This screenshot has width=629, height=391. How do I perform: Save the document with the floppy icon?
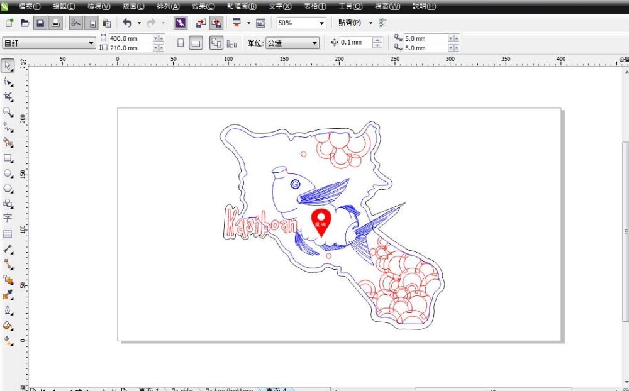coord(40,23)
